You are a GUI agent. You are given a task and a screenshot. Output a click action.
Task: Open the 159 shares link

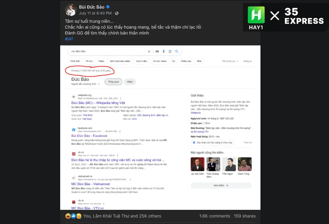click(x=245, y=216)
